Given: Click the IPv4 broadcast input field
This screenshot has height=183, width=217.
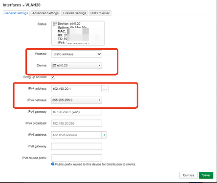Looking at the screenshot, I should [x=77, y=123].
